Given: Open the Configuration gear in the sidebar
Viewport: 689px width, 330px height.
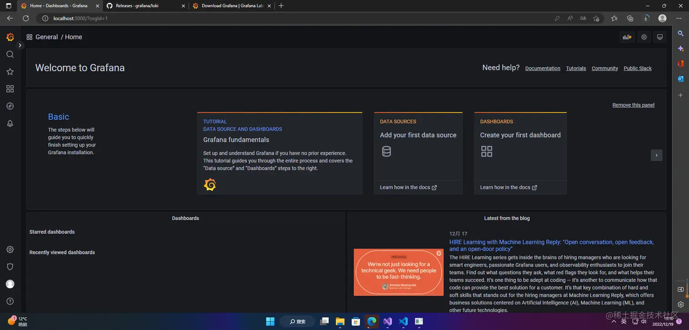Looking at the screenshot, I should (10, 249).
